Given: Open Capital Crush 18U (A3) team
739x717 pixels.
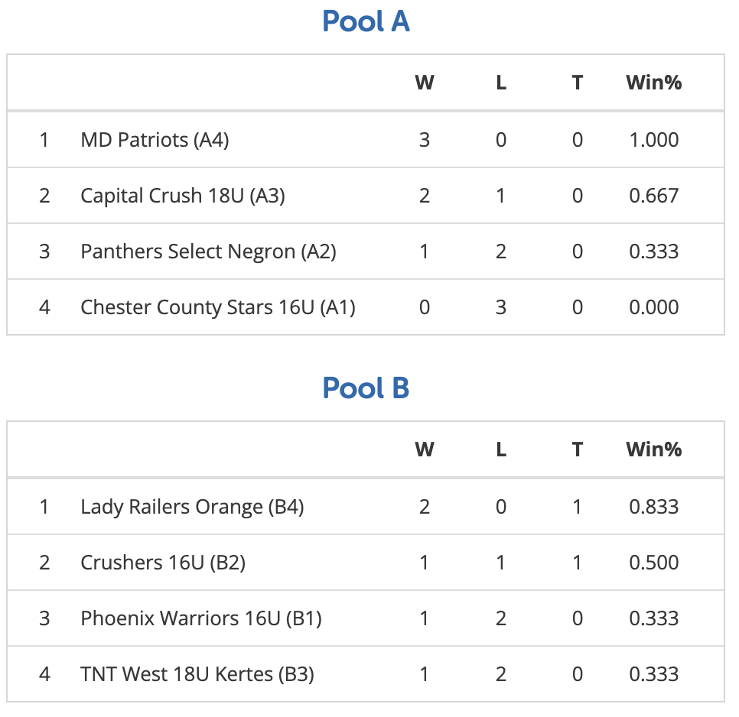Looking at the screenshot, I should click(182, 196).
